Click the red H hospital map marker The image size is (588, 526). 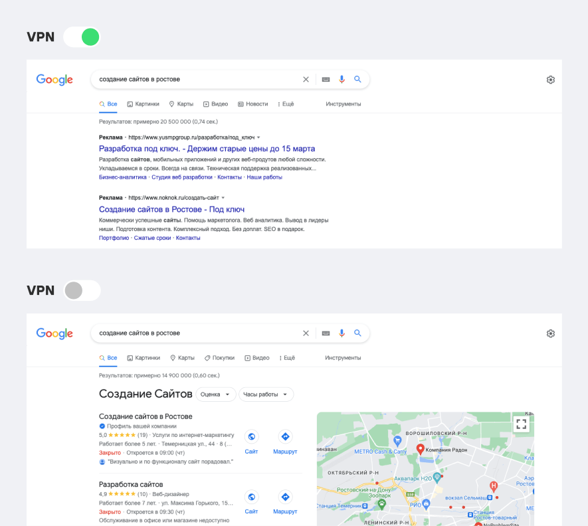494,487
